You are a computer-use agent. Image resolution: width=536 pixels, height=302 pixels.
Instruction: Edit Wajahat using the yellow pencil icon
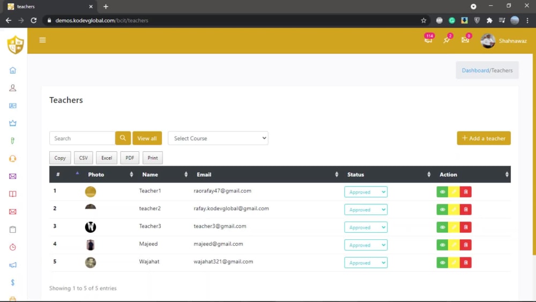coord(454,263)
